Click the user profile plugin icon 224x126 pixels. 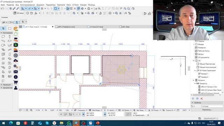[x=16, y=88]
